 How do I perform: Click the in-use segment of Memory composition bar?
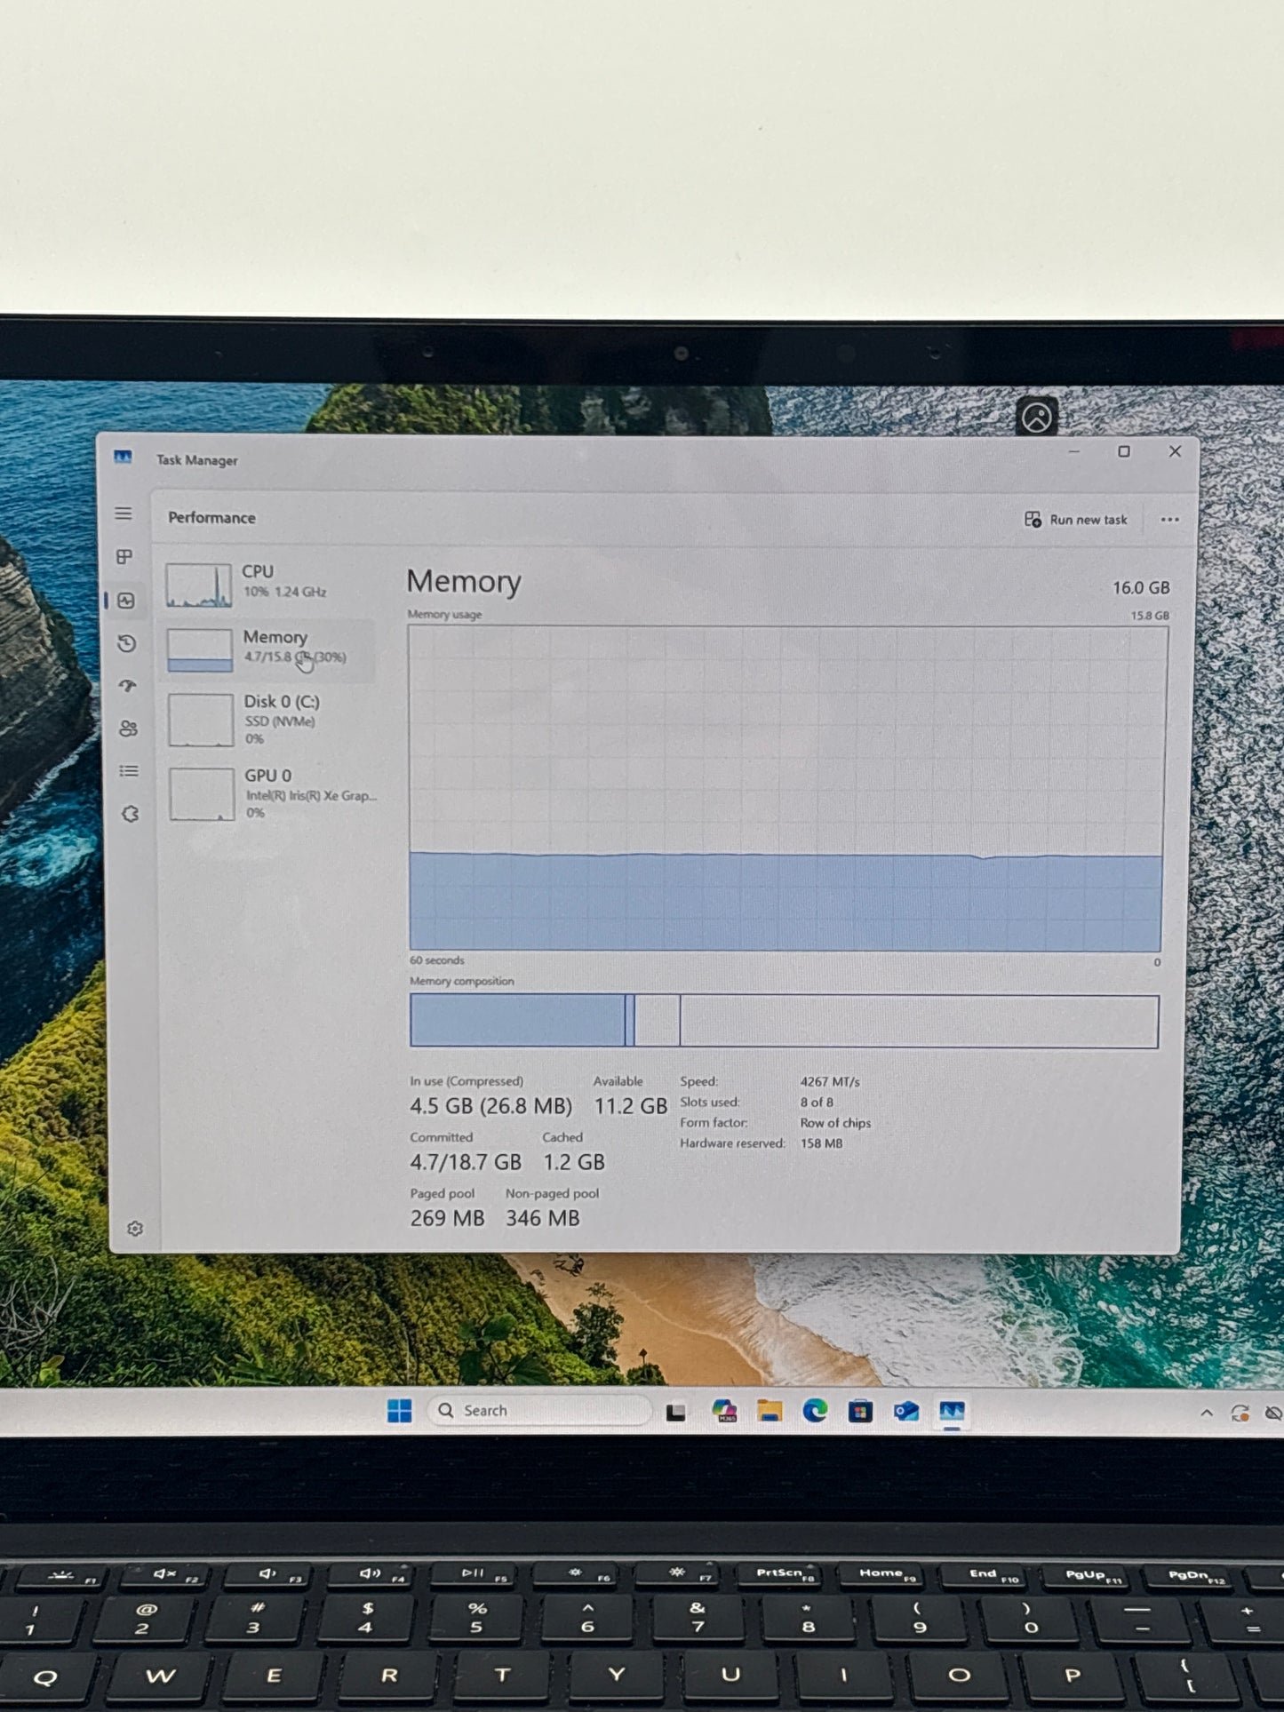[517, 1020]
